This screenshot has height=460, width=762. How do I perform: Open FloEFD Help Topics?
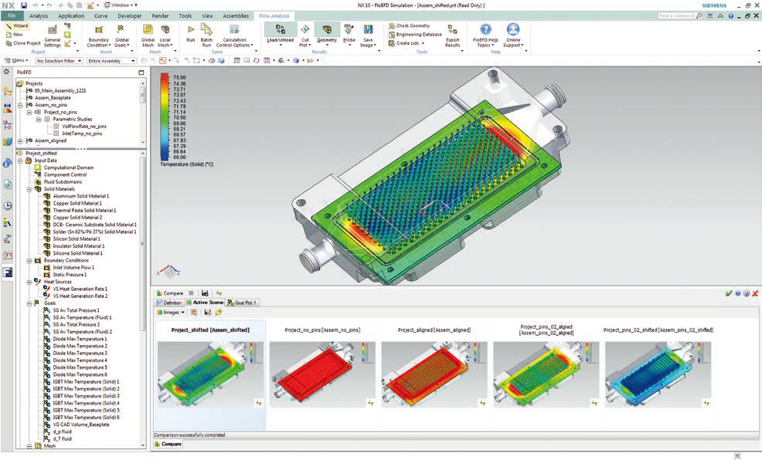tap(485, 36)
